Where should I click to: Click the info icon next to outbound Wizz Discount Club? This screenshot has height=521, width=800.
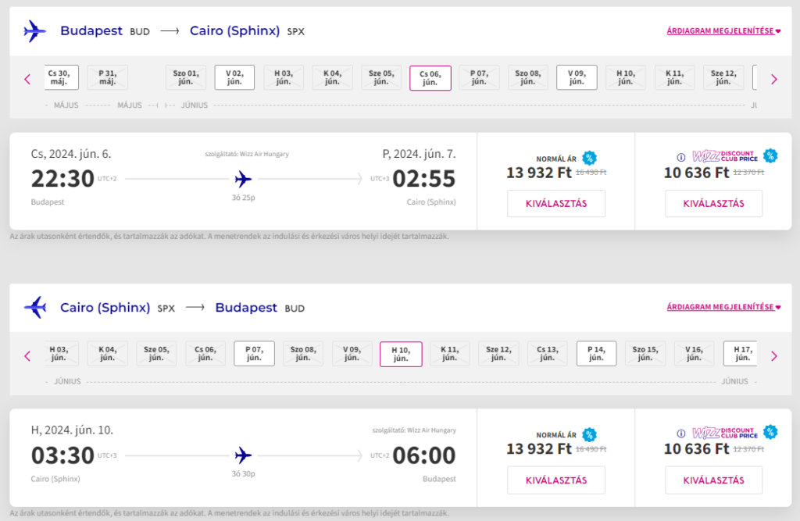tap(680, 157)
